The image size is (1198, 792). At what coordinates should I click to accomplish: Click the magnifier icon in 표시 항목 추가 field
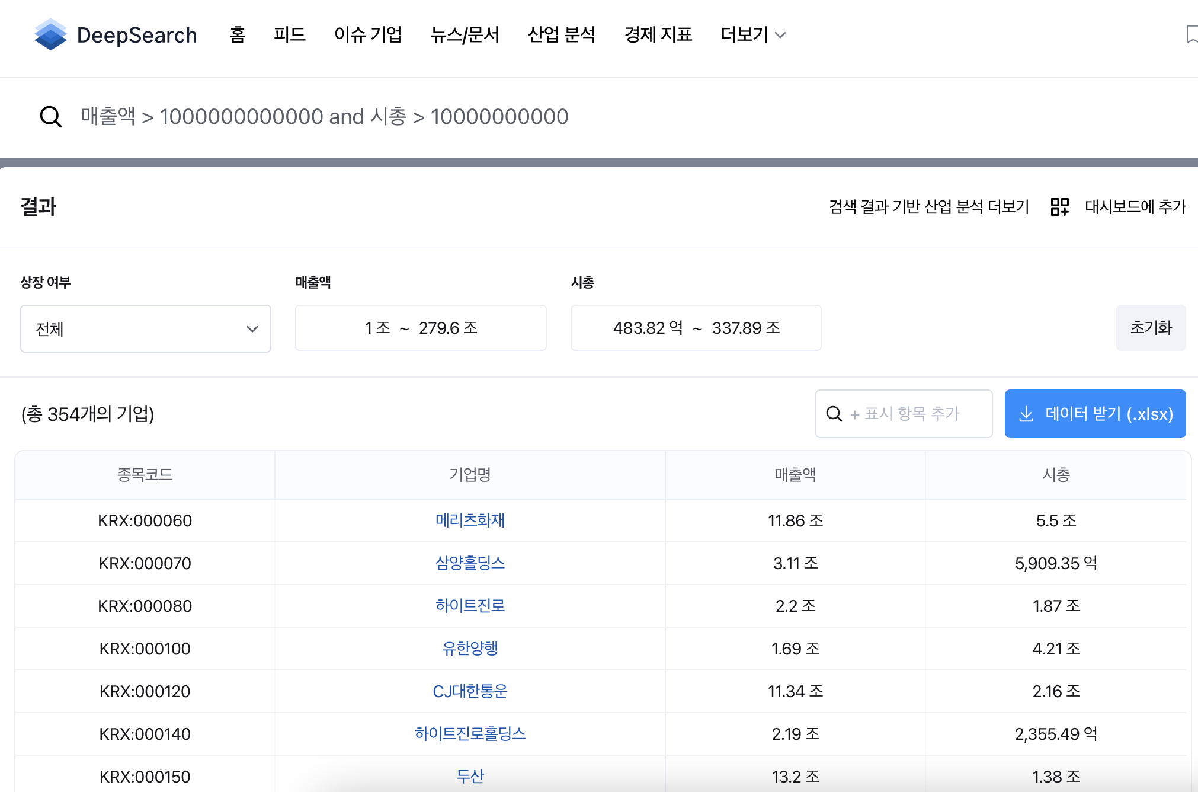point(834,414)
